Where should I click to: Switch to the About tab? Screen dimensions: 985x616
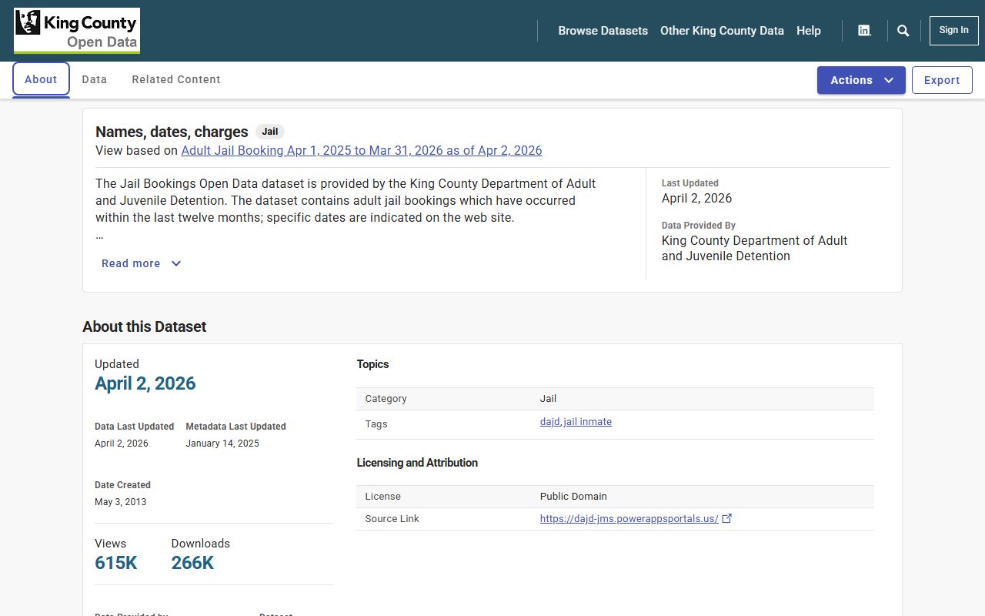[41, 79]
